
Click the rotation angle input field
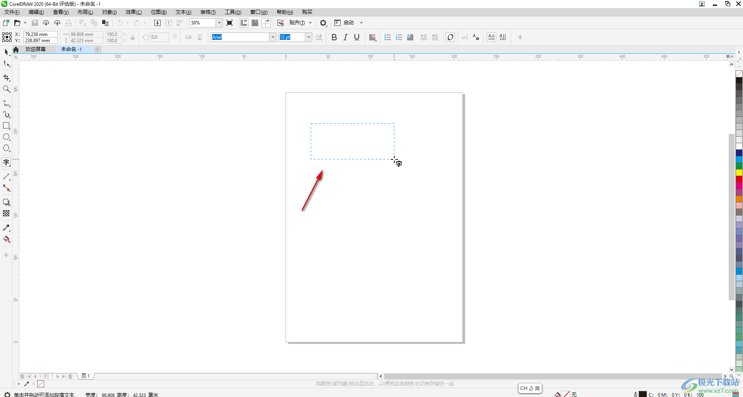coord(159,37)
